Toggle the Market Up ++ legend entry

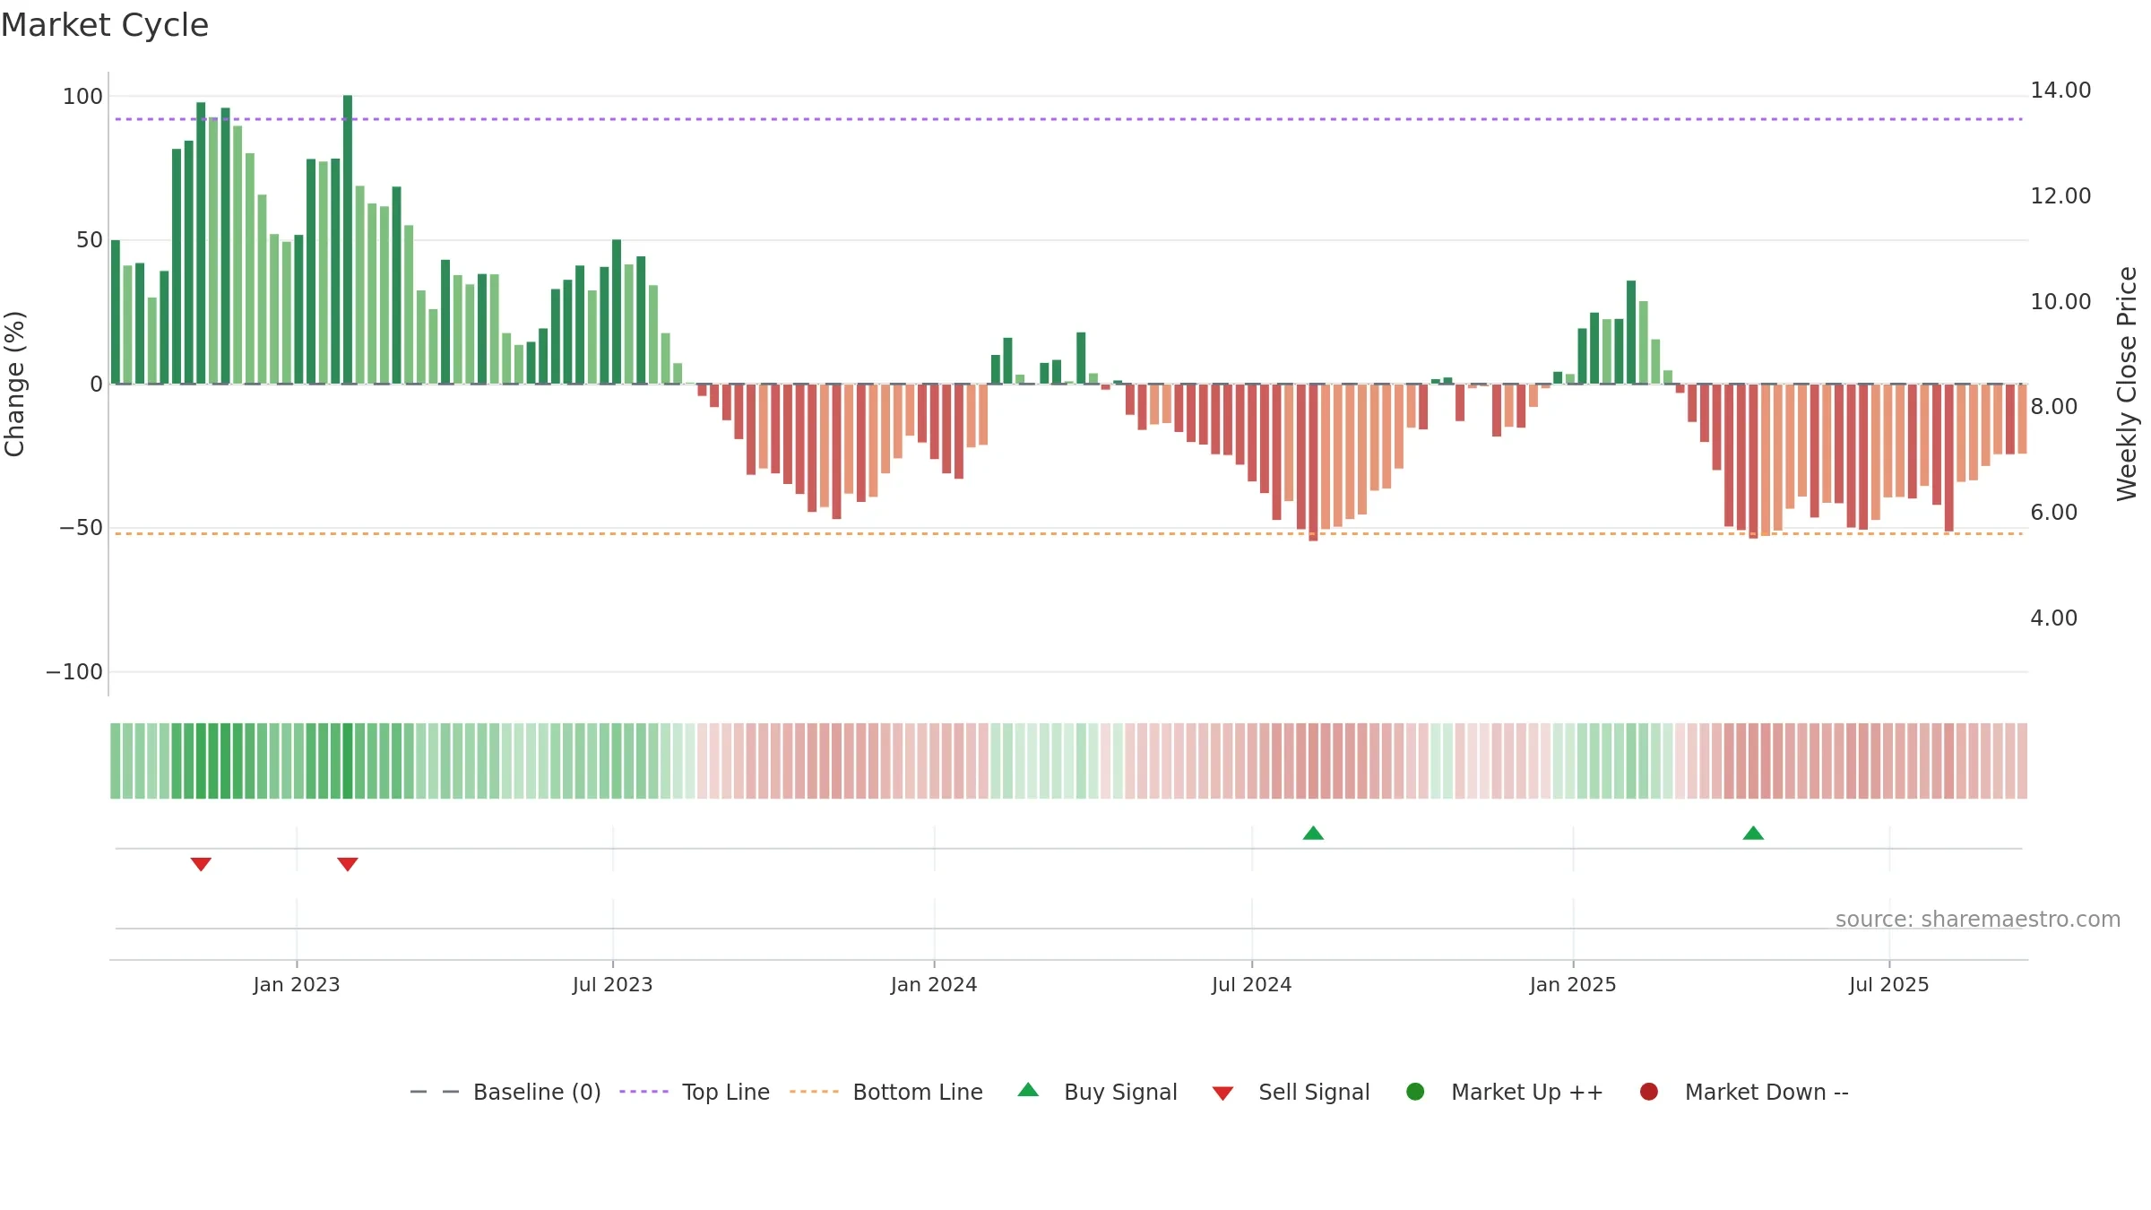1505,1092
